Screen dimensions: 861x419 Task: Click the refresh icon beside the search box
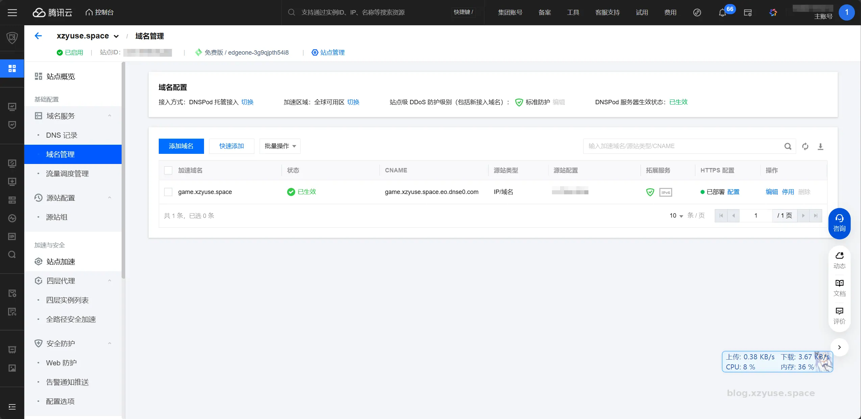tap(805, 146)
